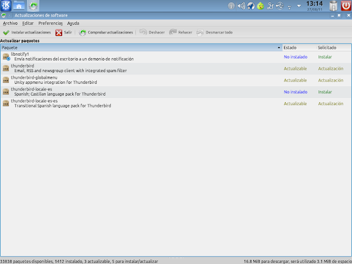Click '16.8 MiB para descargar' status text
This screenshot has height=264, width=352.
click(297, 262)
